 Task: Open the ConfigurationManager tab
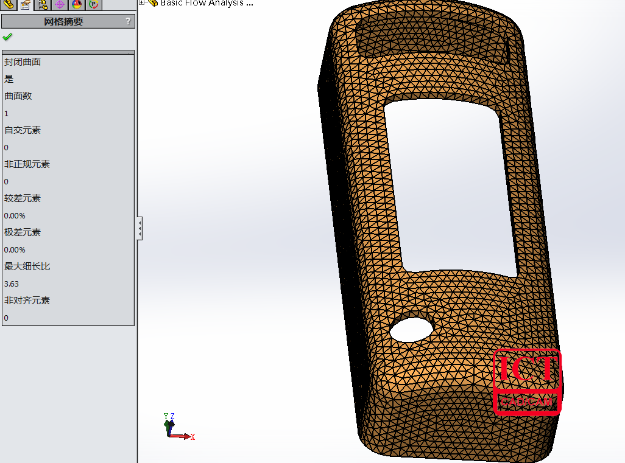point(43,5)
